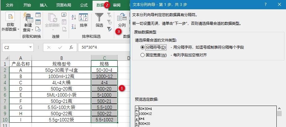Click the 全部刷新 (Refresh All) button
286x127 pixels.
pos(53,22)
